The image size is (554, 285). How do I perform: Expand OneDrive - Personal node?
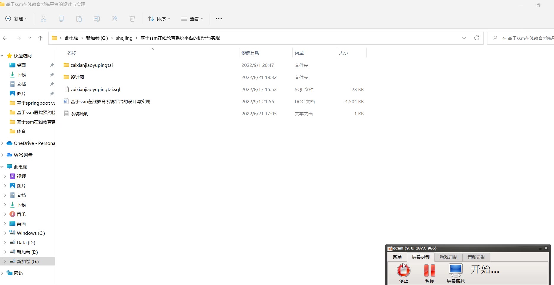coord(2,143)
